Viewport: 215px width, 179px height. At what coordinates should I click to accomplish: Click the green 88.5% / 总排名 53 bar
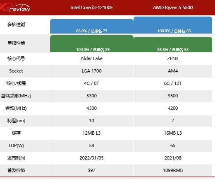tap(173, 45)
